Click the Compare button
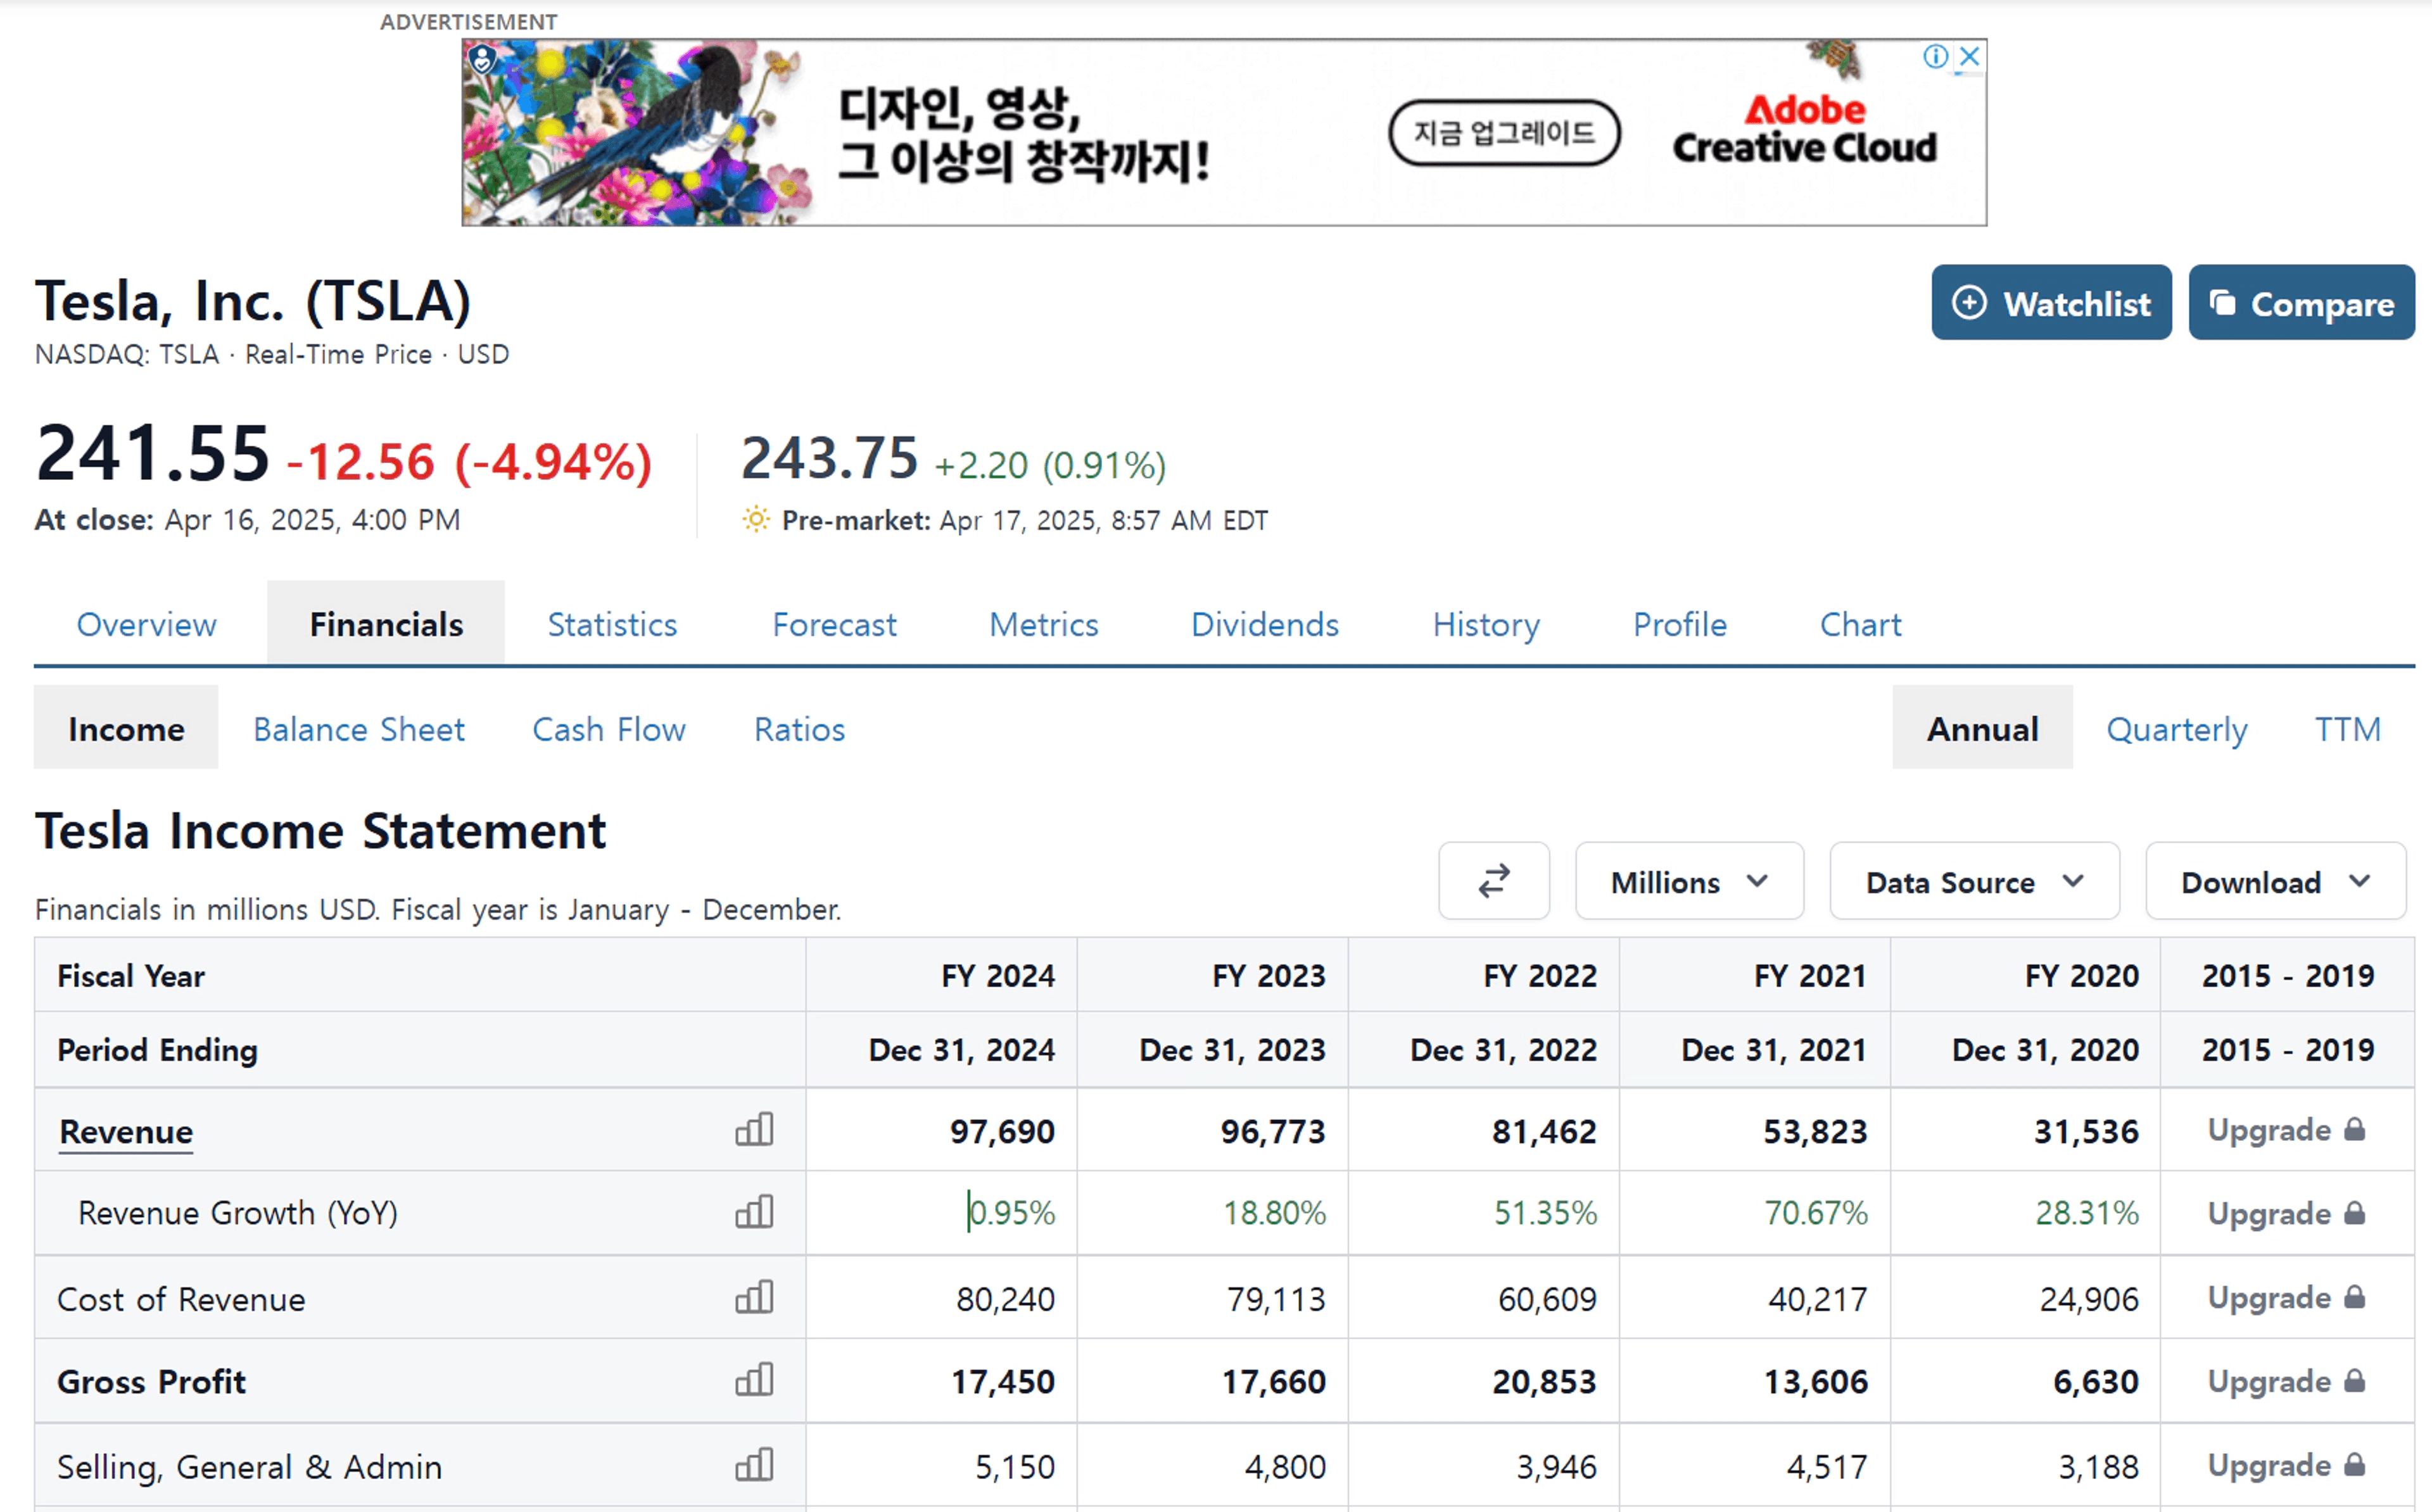The image size is (2432, 1512). [2301, 303]
